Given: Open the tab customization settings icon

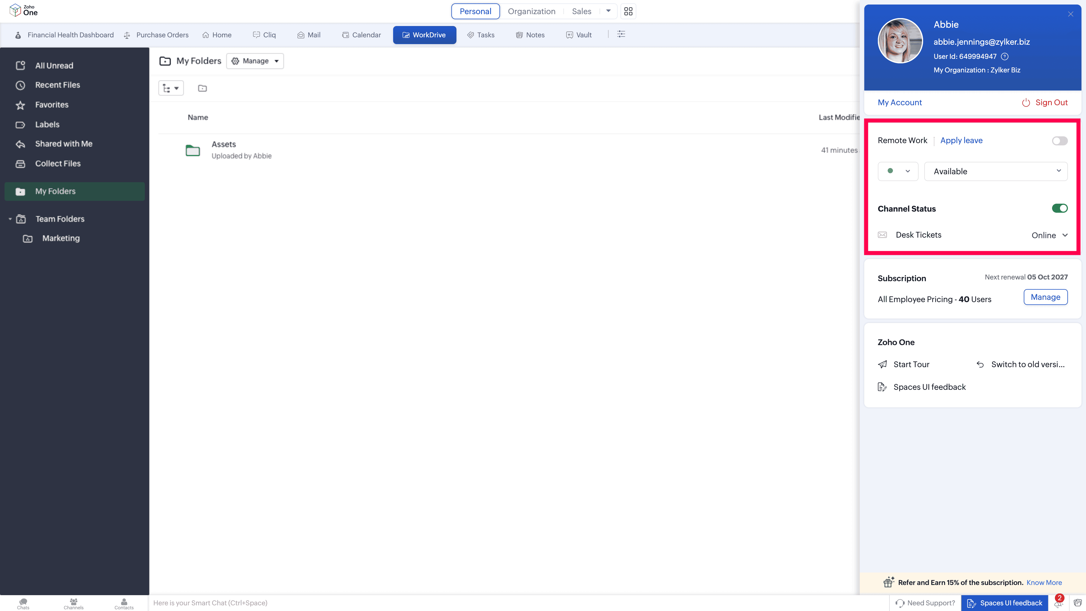Looking at the screenshot, I should pos(621,34).
